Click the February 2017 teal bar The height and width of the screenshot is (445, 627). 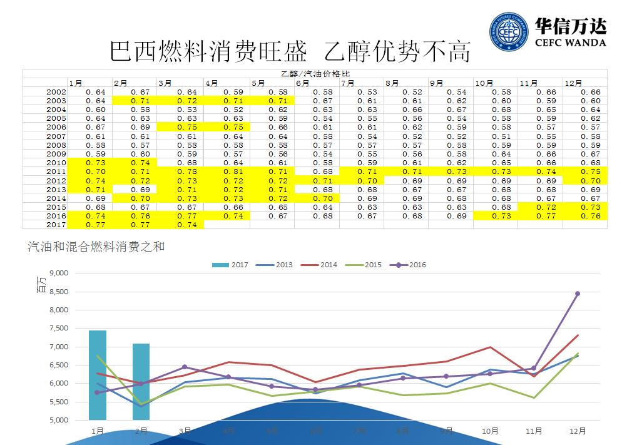point(141,381)
